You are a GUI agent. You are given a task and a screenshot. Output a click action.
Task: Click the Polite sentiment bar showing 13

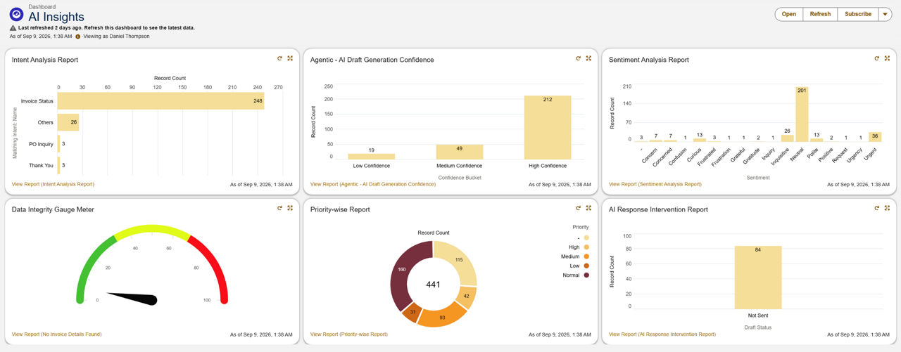pos(817,141)
